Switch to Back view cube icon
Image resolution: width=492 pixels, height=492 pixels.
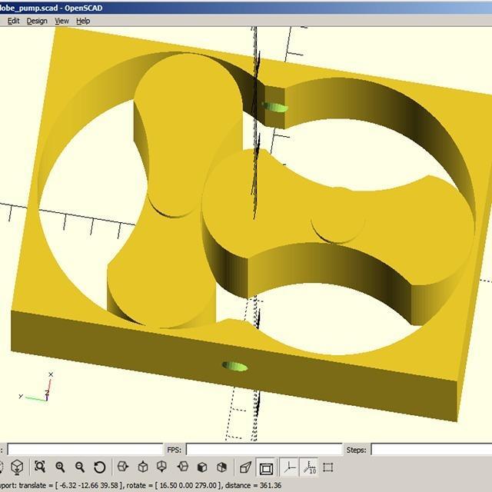(221, 467)
